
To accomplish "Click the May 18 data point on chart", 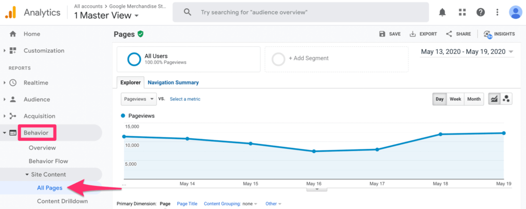I will (x=440, y=134).
